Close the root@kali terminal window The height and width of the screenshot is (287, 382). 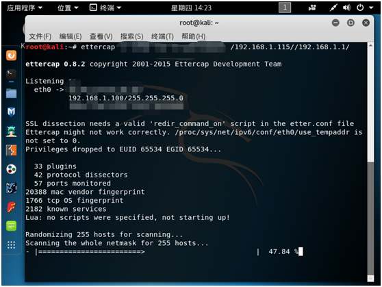366,23
